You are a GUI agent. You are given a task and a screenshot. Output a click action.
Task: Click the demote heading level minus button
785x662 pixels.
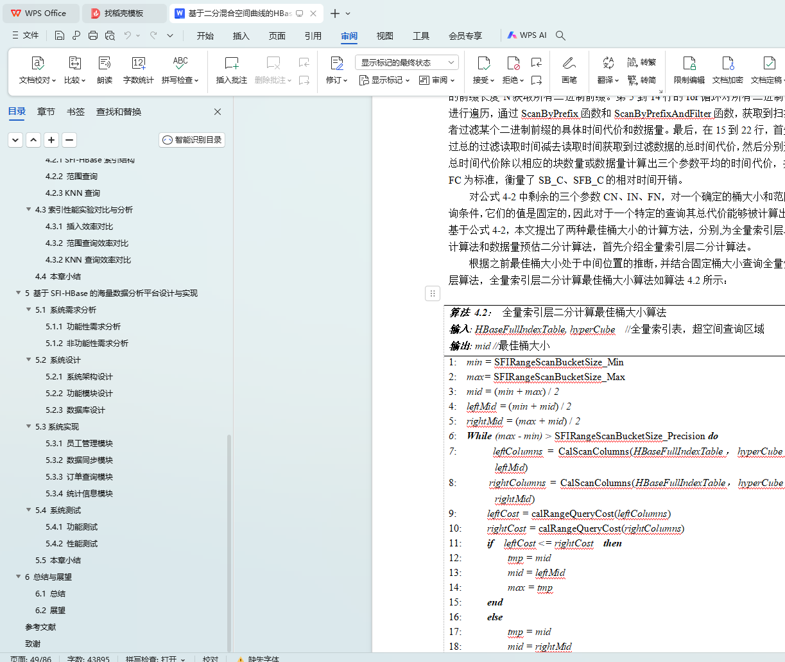pos(69,140)
